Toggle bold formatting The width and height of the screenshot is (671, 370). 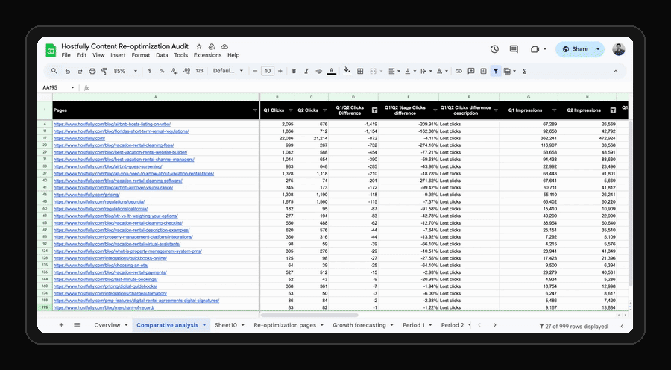pos(294,71)
